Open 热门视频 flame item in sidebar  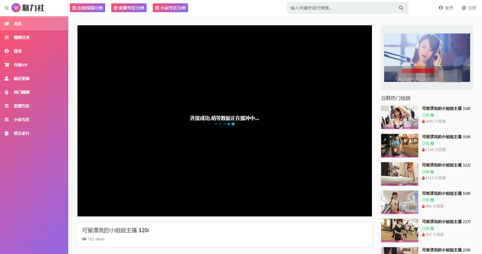(21, 92)
